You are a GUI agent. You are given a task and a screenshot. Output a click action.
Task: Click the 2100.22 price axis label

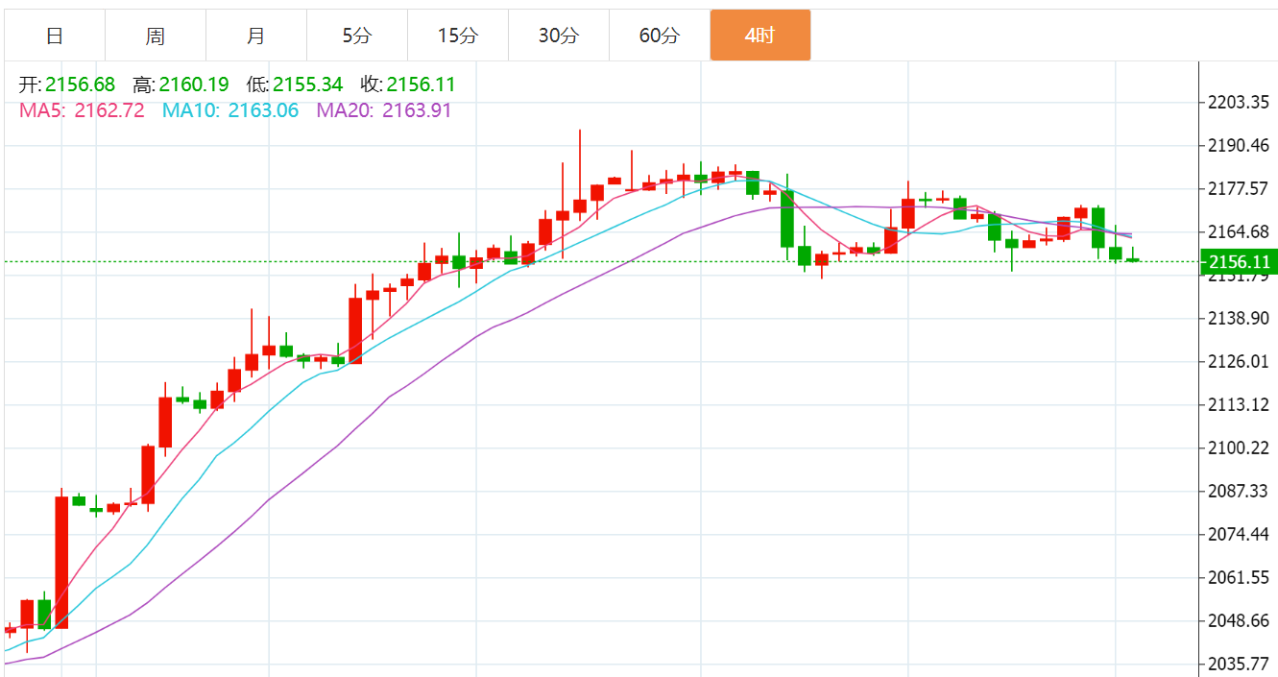pos(1237,448)
